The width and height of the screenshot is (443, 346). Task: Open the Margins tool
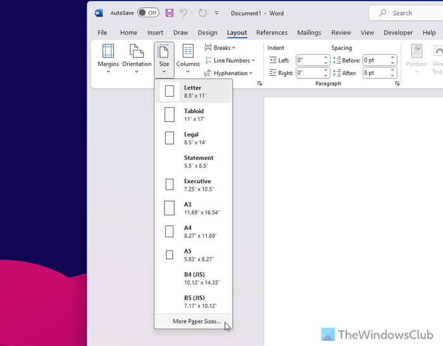(x=108, y=59)
